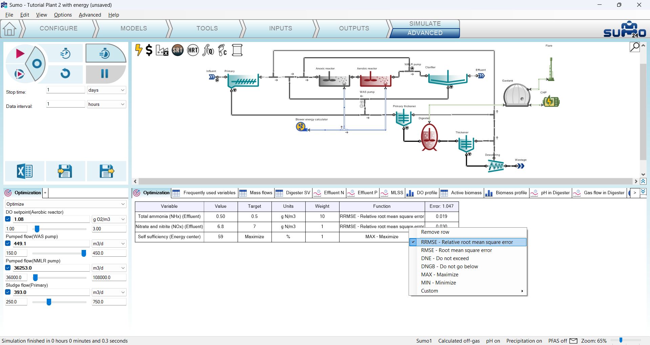Select the Clarifier unit on the flowsheet
Image resolution: width=650 pixels, height=345 pixels.
(448, 78)
